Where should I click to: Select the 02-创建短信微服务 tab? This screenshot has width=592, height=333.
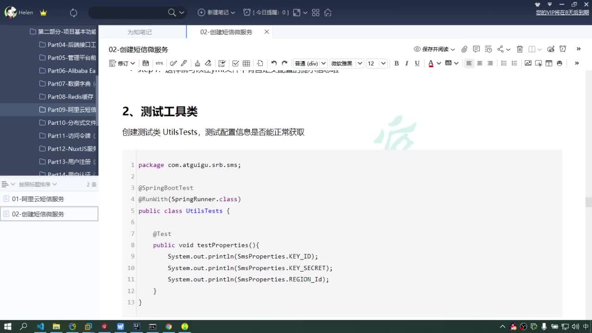[x=226, y=32]
